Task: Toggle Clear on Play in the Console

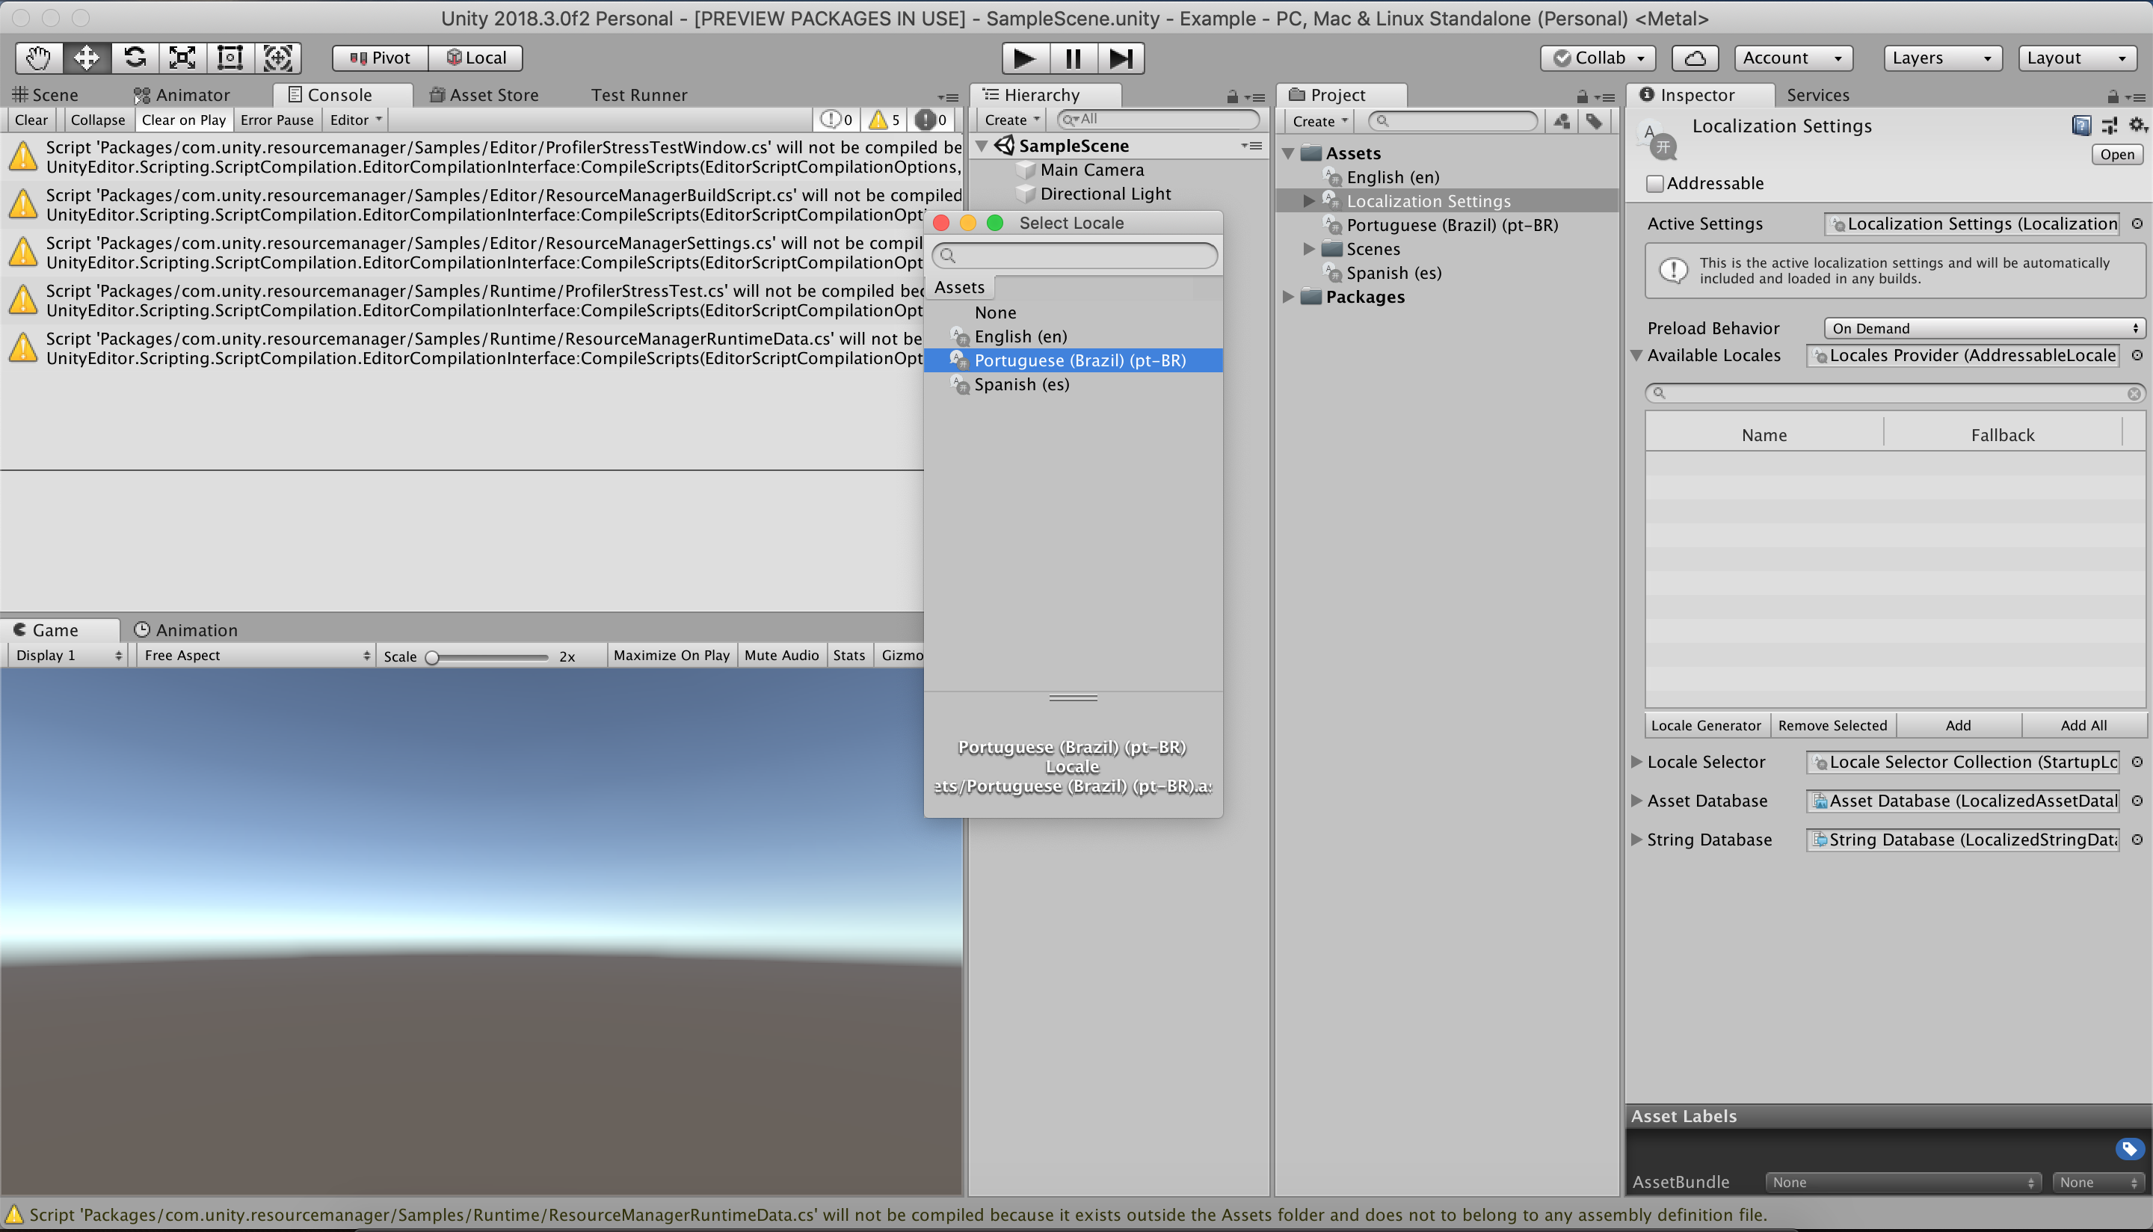Action: (x=184, y=120)
